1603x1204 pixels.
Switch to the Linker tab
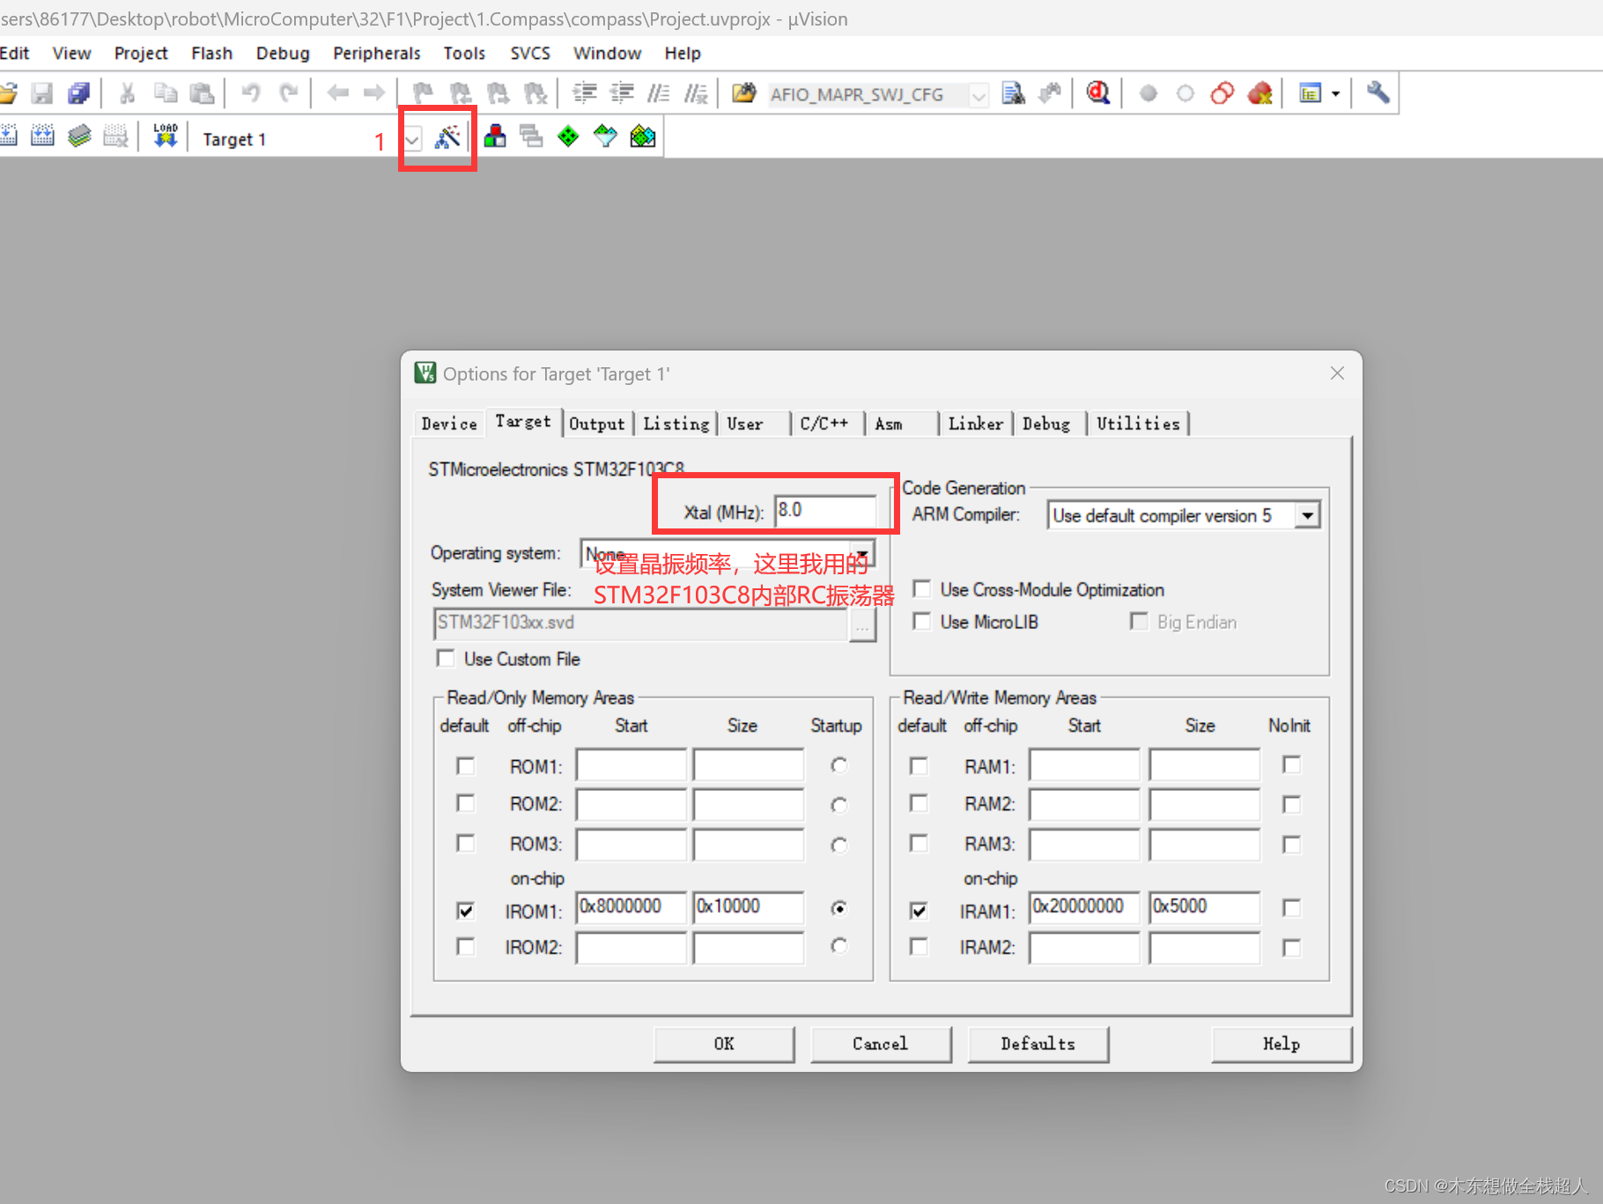coord(975,424)
